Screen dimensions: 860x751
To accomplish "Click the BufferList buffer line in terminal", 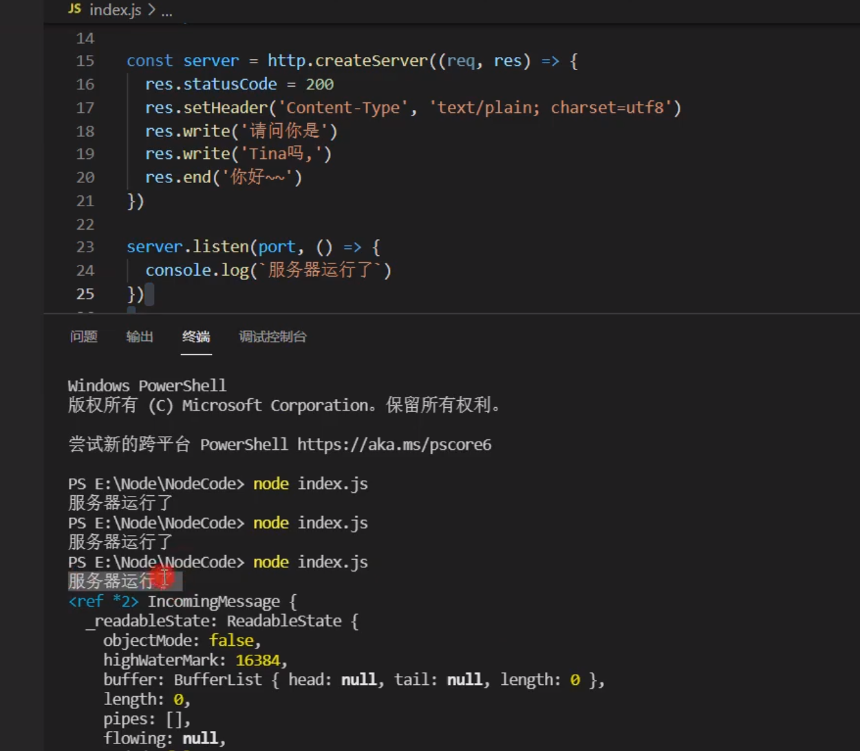I will tap(354, 679).
